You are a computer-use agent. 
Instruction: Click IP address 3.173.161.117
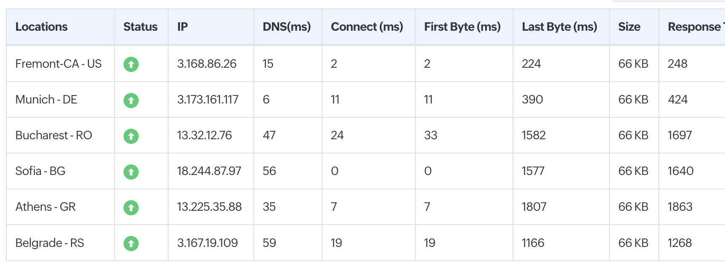pyautogui.click(x=208, y=100)
